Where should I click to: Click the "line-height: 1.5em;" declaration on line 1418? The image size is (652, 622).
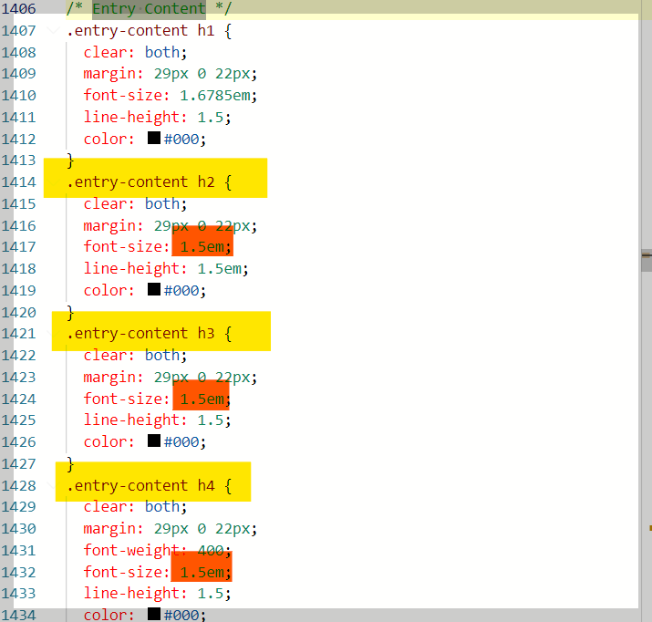tap(166, 268)
